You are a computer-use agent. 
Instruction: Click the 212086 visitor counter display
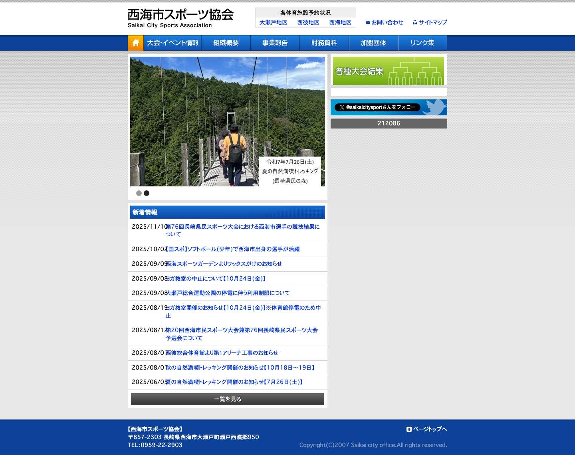click(x=389, y=123)
